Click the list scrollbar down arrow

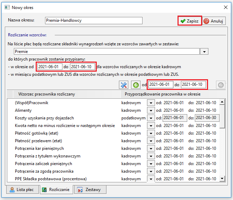coord(222,178)
